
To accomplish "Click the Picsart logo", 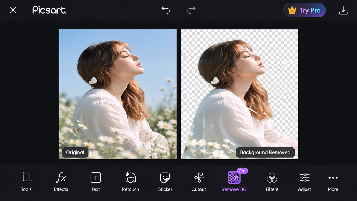I will coord(49,10).
